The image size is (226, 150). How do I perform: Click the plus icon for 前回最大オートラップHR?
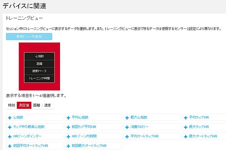[x=68, y=146]
